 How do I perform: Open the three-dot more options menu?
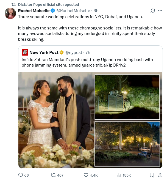[160, 11]
